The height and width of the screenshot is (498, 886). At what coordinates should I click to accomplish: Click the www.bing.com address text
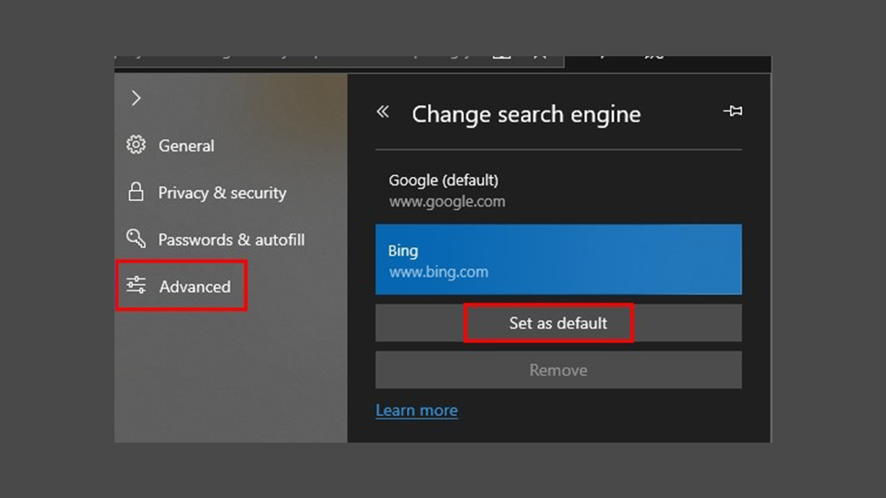pos(438,272)
